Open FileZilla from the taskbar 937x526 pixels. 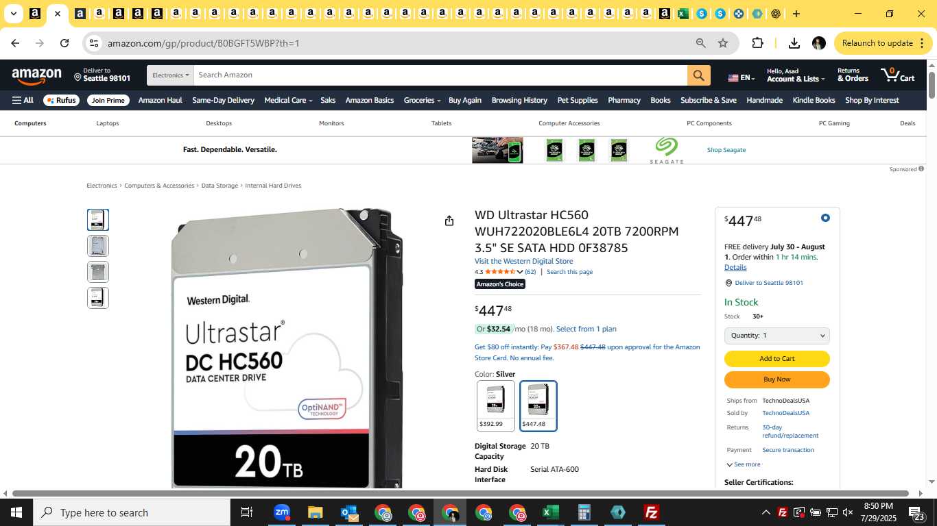tap(652, 512)
